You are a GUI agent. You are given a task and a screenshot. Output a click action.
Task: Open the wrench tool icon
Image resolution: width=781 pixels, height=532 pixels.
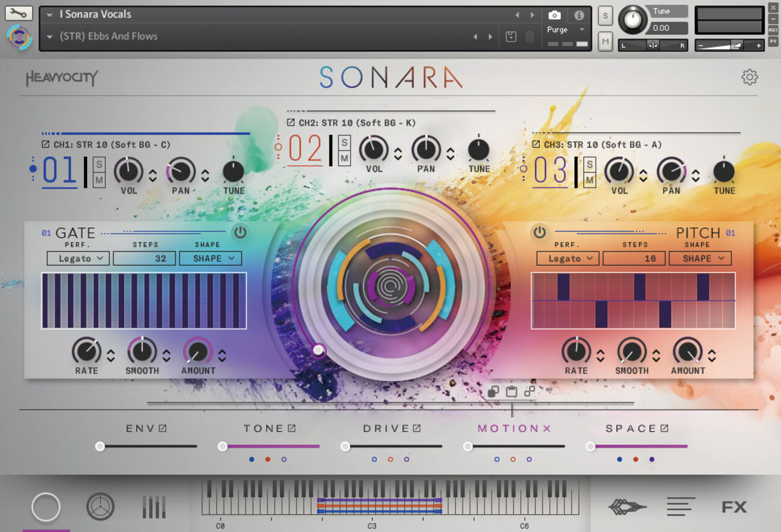click(x=19, y=13)
